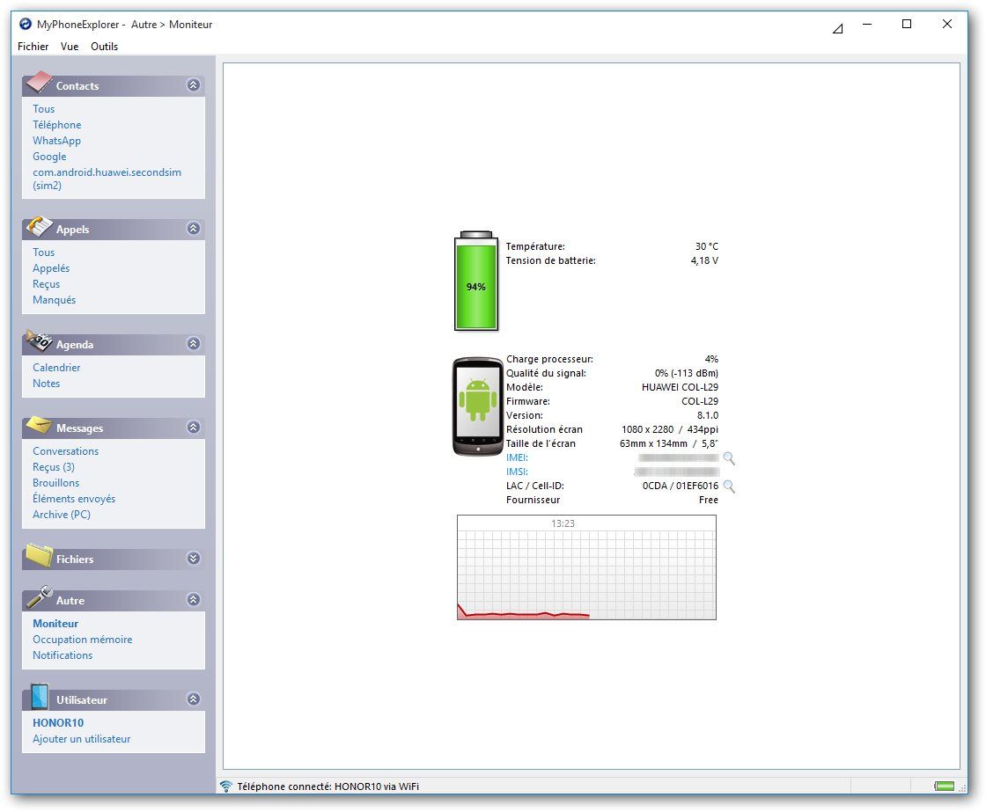
Task: Click the IMEI label link
Action: [517, 458]
